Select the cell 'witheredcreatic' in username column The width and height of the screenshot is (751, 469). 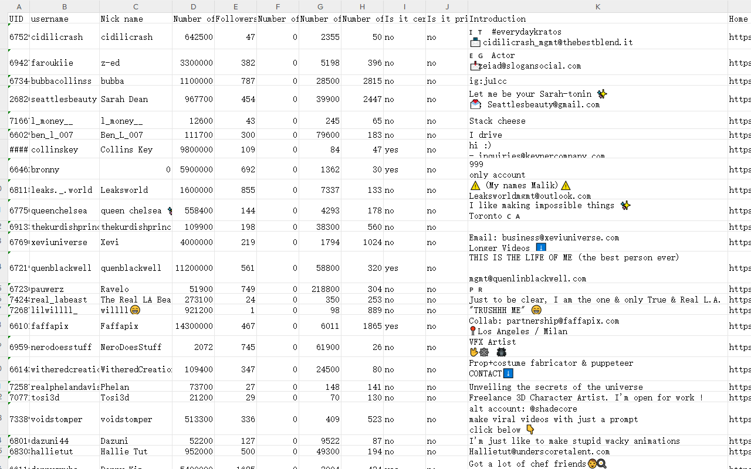pyautogui.click(x=65, y=369)
